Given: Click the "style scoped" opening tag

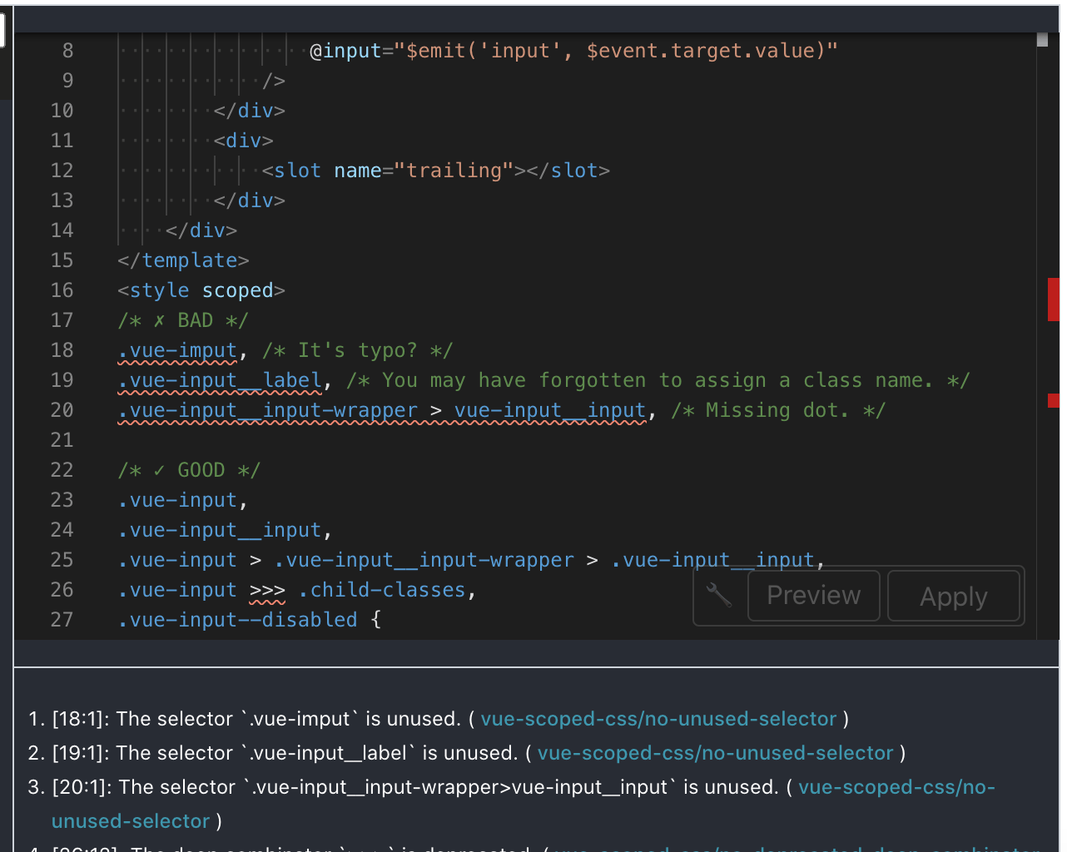Looking at the screenshot, I should [201, 290].
